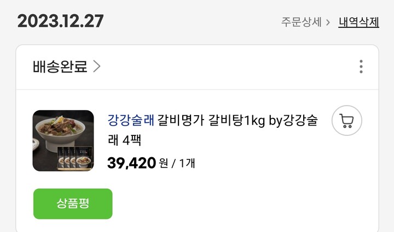Click the blank area beside the 상품평 button

pyautogui.click(x=244, y=204)
